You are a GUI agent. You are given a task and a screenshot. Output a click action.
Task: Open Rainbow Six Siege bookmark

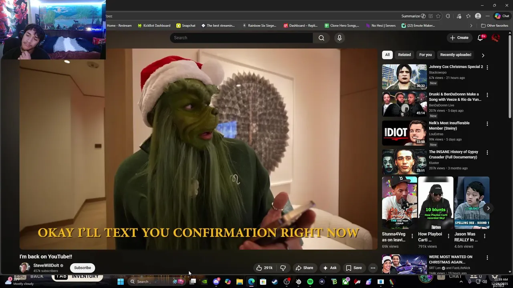tap(259, 26)
